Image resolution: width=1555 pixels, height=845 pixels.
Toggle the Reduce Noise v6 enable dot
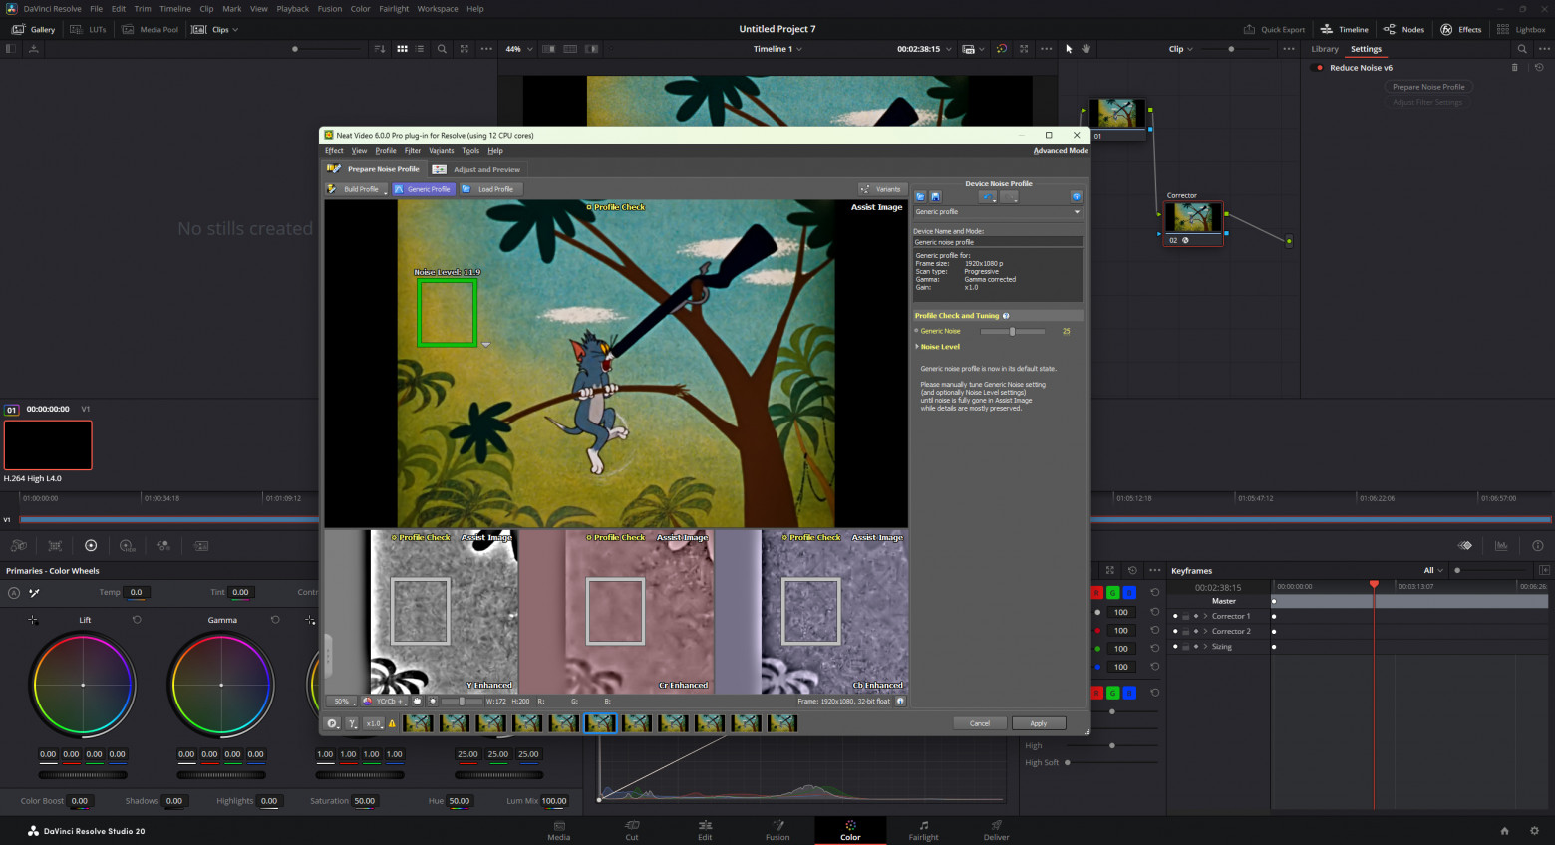(x=1320, y=68)
